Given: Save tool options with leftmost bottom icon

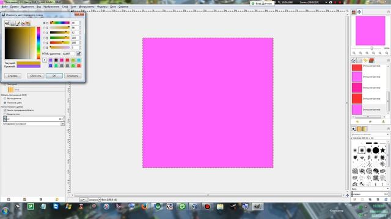Looking at the screenshot, I should pyautogui.click(x=9, y=200).
